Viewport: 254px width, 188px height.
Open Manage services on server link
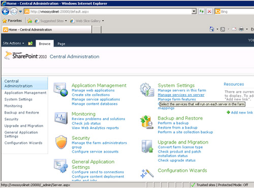[181, 95]
